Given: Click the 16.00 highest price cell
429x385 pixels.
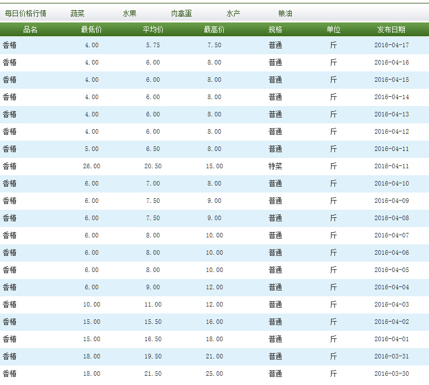Looking at the screenshot, I should [x=215, y=322].
